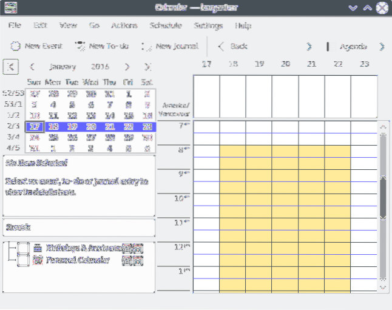Go to previous month in mini calendar
Image resolution: width=392 pixels, height=310 pixels.
(x=32, y=67)
